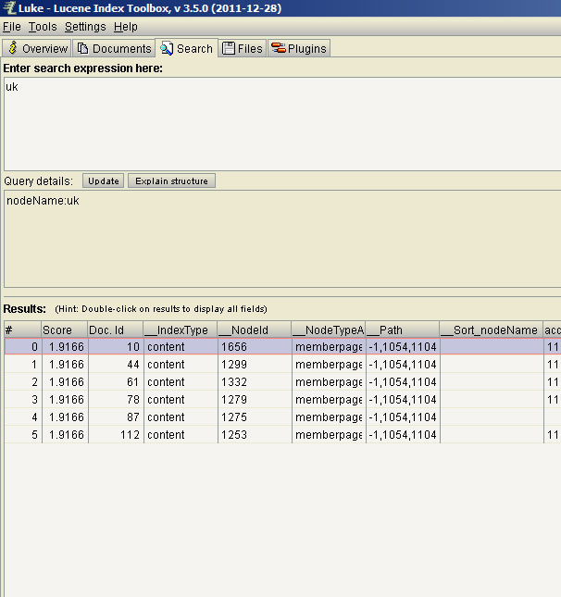Click the __NodeId column header
This screenshot has height=597, width=561.
pos(254,330)
